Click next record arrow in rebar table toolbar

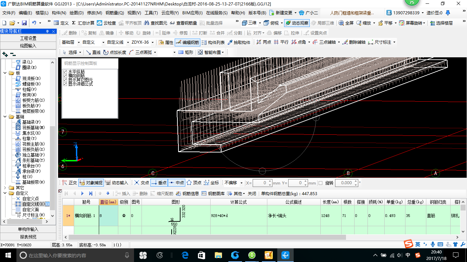click(82, 193)
